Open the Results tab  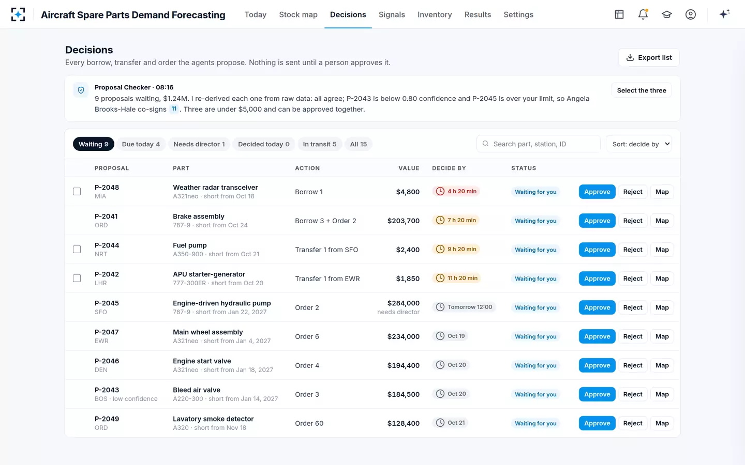coord(478,14)
